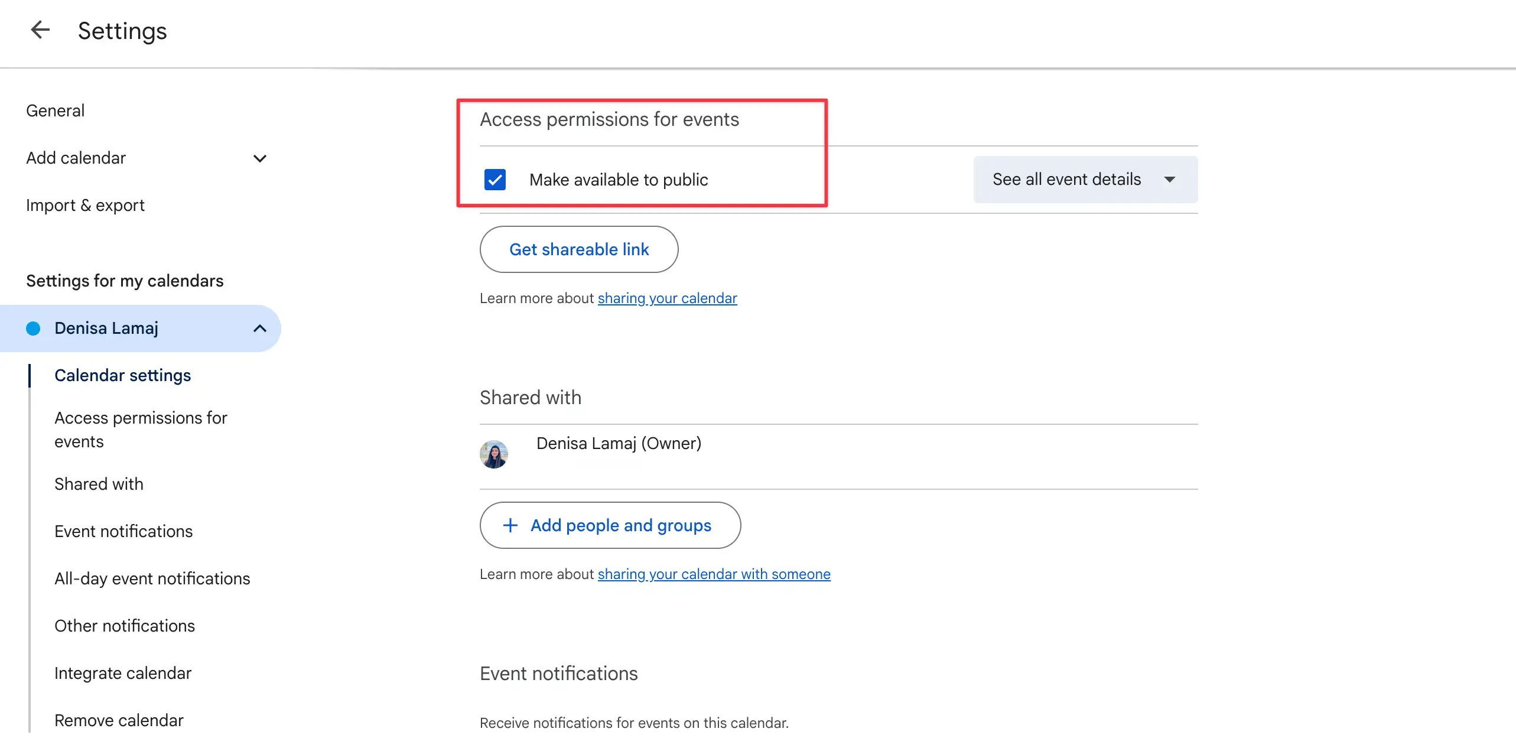This screenshot has width=1516, height=748.
Task: Open sharing your calendar with someone link
Action: coord(714,574)
